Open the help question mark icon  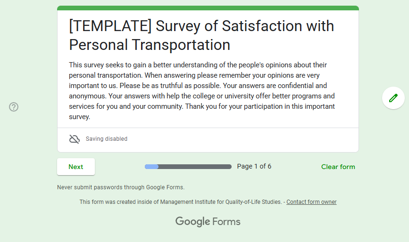tap(14, 107)
